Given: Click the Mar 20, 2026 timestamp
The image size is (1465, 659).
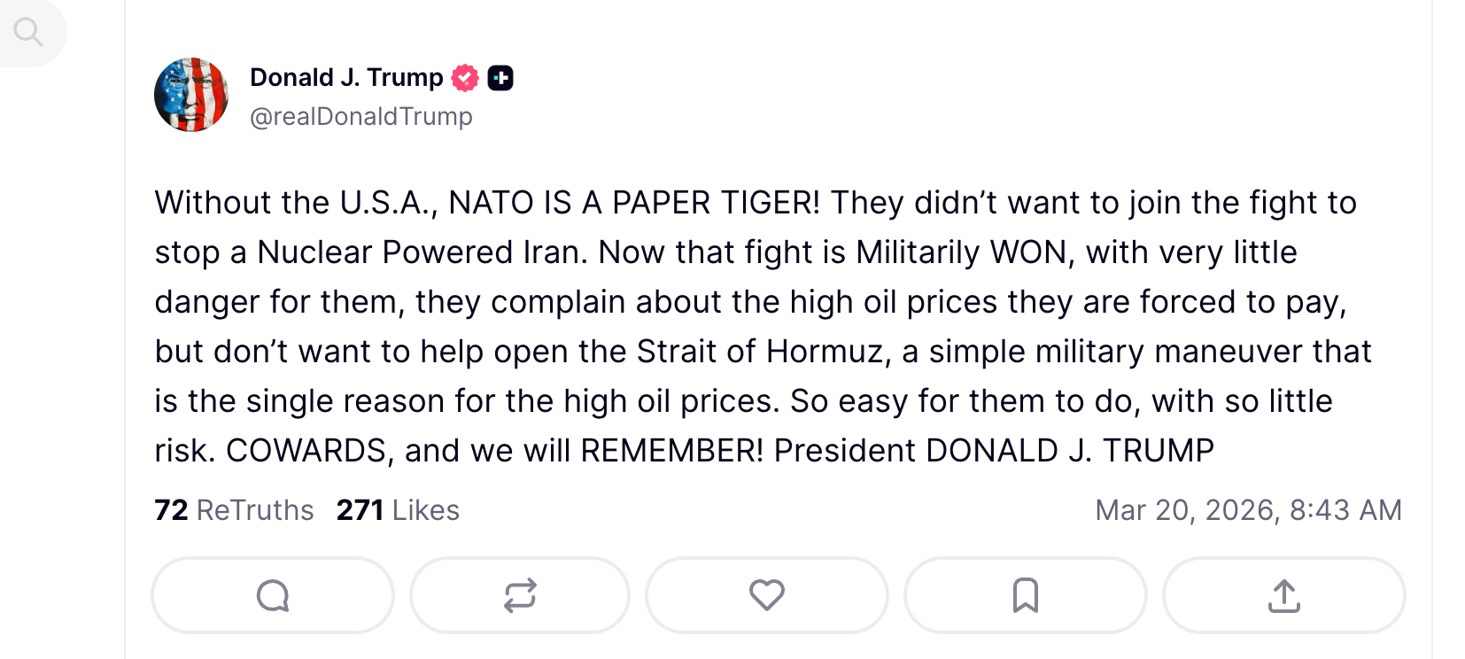Looking at the screenshot, I should [x=1248, y=510].
